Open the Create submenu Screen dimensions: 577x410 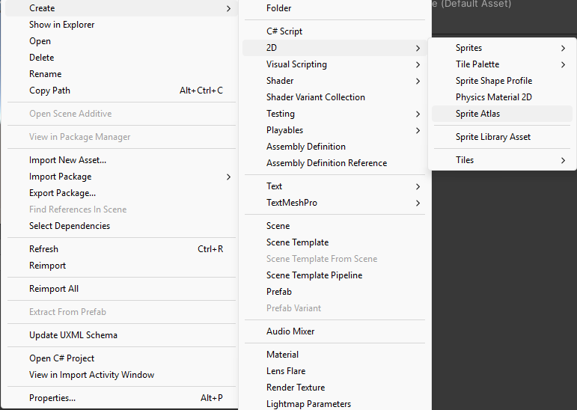(121, 8)
